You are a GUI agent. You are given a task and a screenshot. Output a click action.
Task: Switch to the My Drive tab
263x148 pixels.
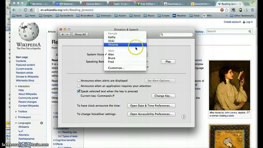pos(40,4)
